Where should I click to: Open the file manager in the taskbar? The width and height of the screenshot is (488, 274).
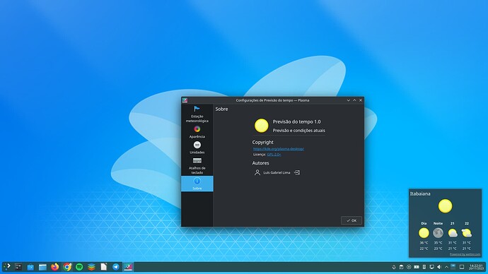[42, 267]
